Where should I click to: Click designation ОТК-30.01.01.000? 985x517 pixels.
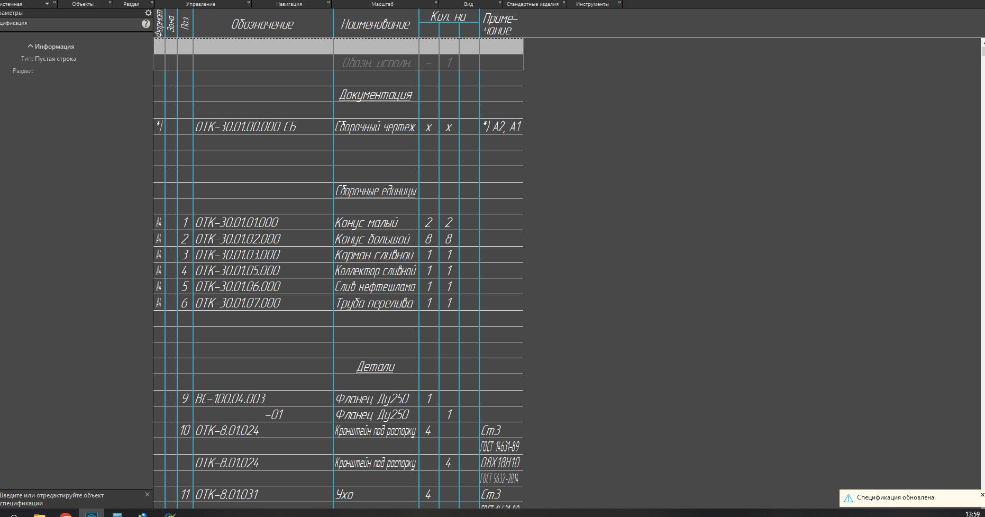(236, 223)
